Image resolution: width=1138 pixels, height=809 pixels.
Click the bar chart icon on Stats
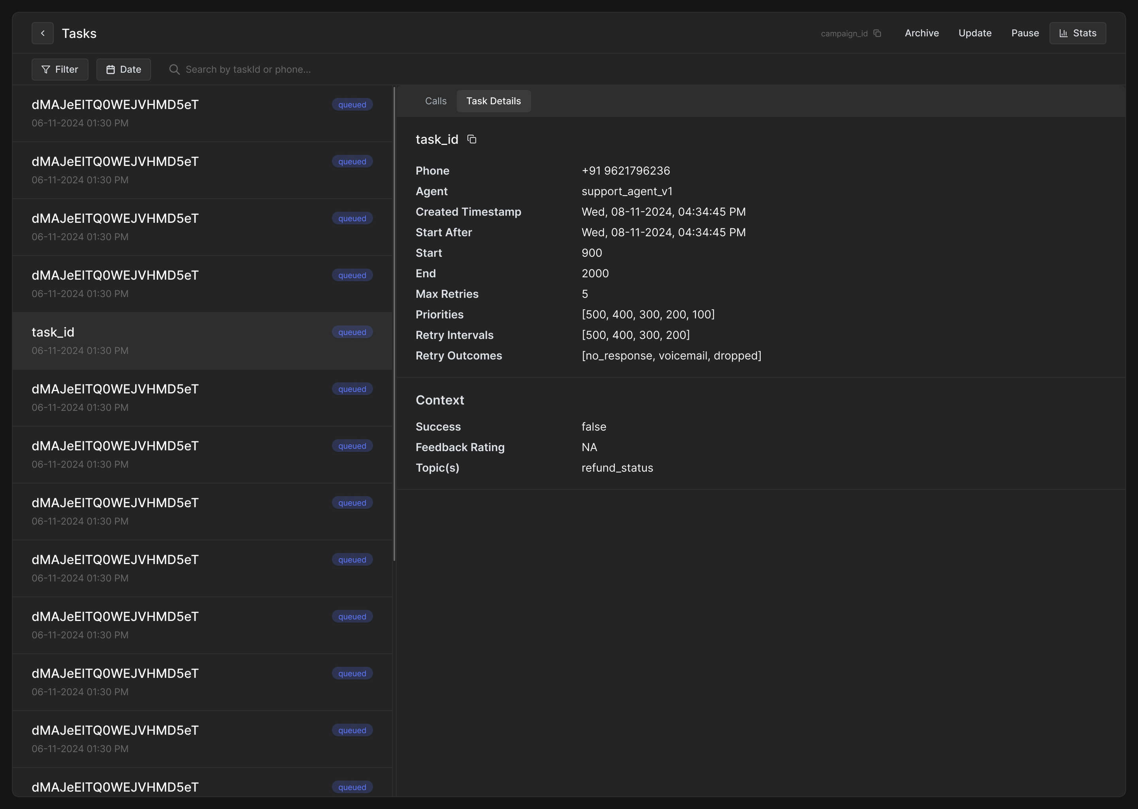click(1063, 33)
